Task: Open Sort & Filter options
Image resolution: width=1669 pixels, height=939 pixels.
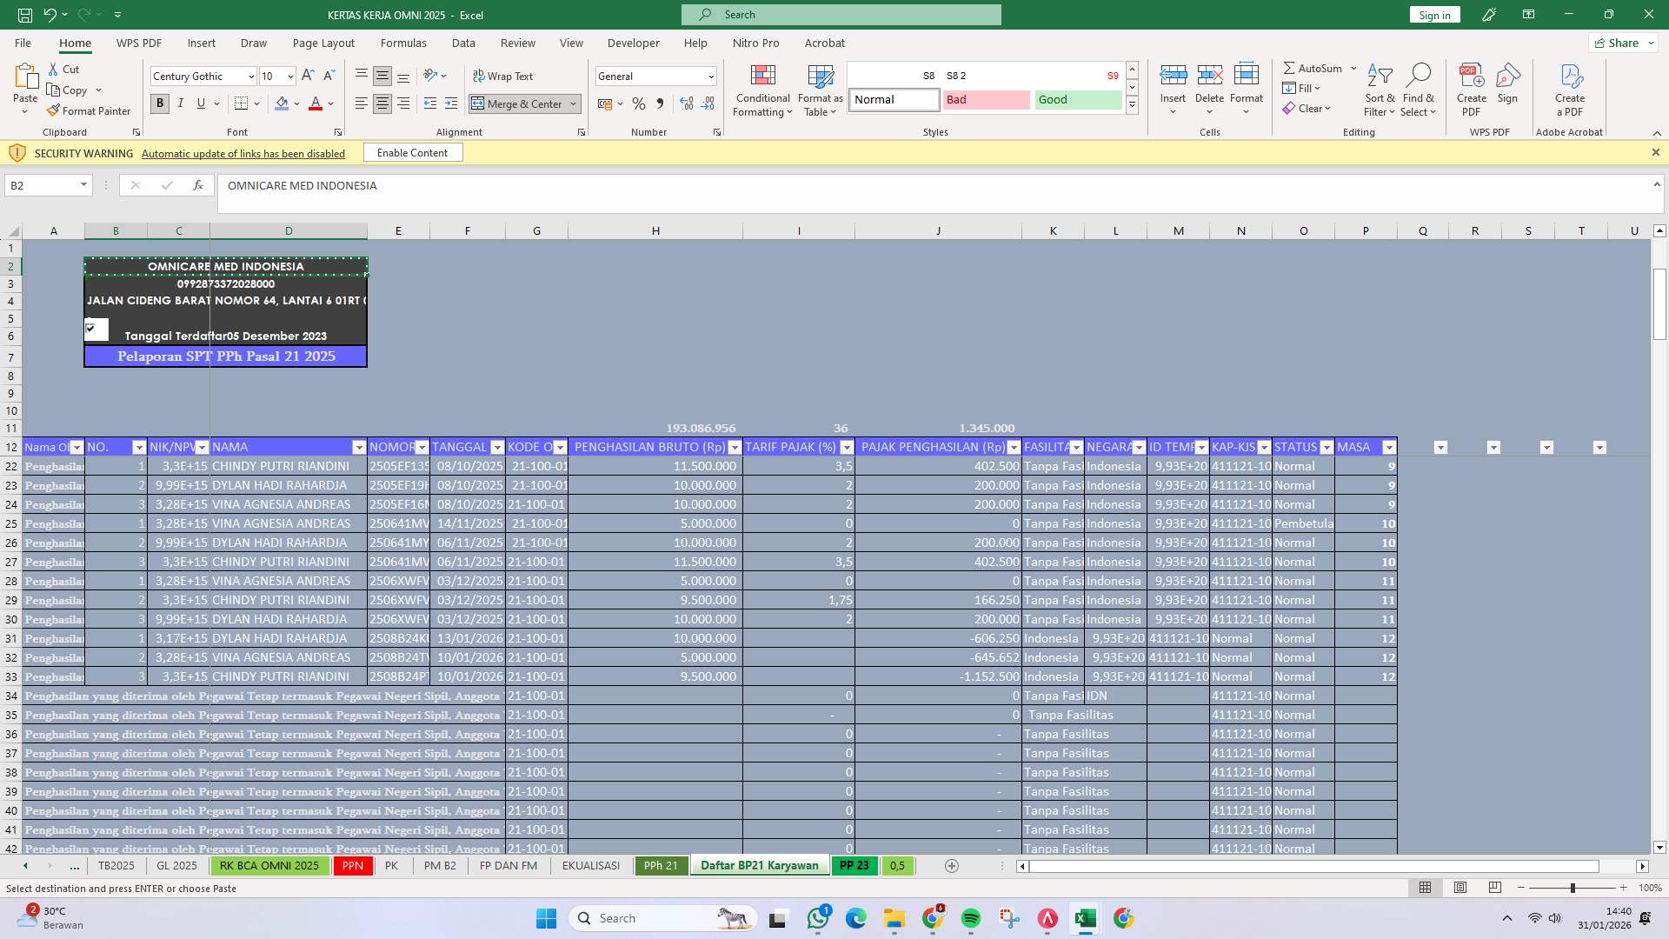Action: click(1380, 90)
